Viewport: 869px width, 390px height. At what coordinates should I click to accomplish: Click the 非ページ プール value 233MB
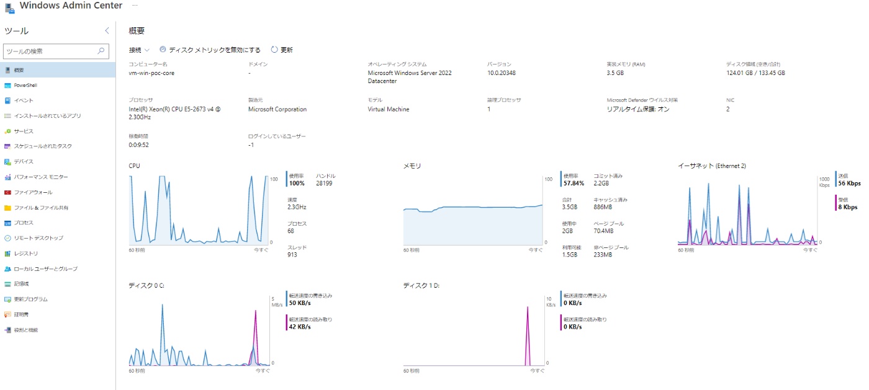click(x=603, y=255)
